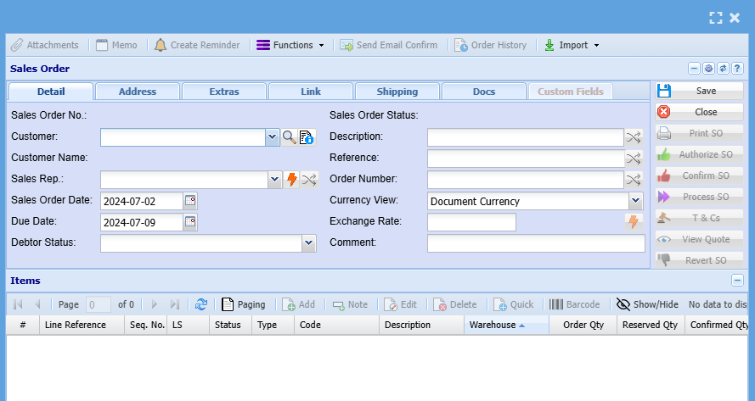Click the customer search magnifier icon
Screen dimensions: 755x401
290,137
